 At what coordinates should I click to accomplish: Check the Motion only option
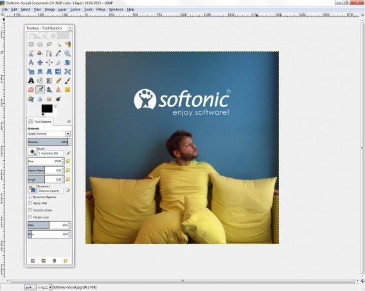pyautogui.click(x=30, y=217)
